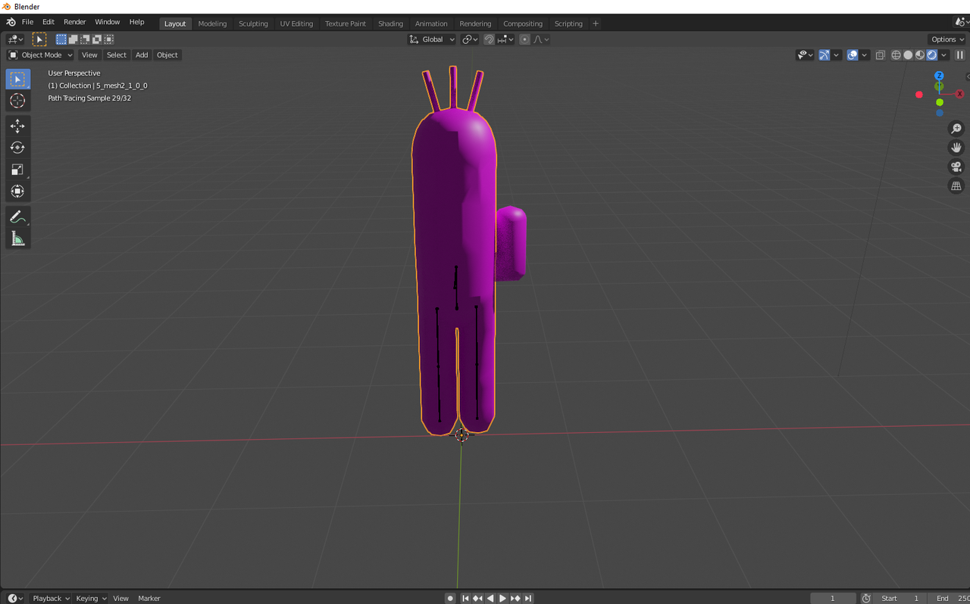Toggle viewport gizmos display
This screenshot has width=970, height=604.
[824, 54]
